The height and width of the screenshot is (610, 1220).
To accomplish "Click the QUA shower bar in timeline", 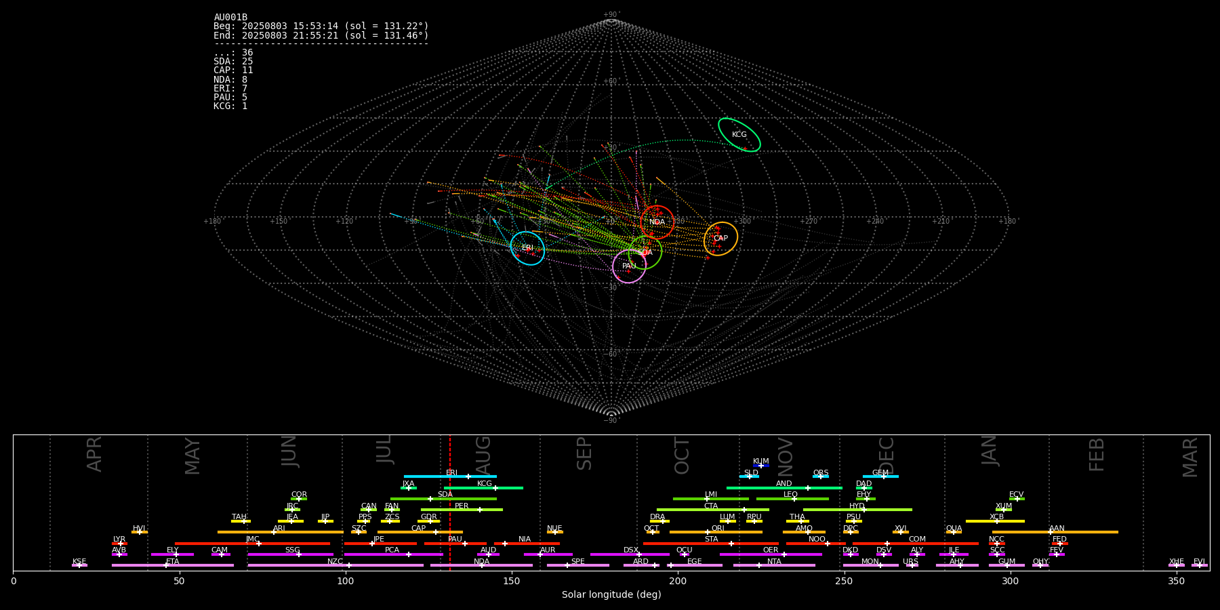I will pyautogui.click(x=954, y=532).
